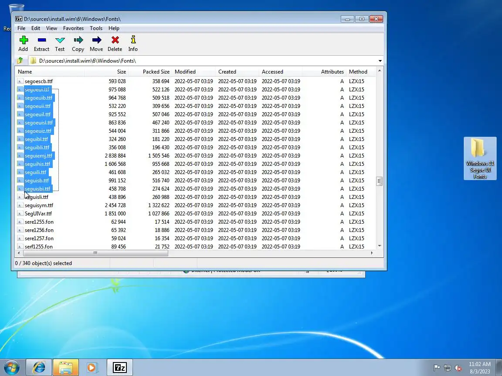The height and width of the screenshot is (376, 502).
Task: Go up one folder level icon
Action: [20, 60]
